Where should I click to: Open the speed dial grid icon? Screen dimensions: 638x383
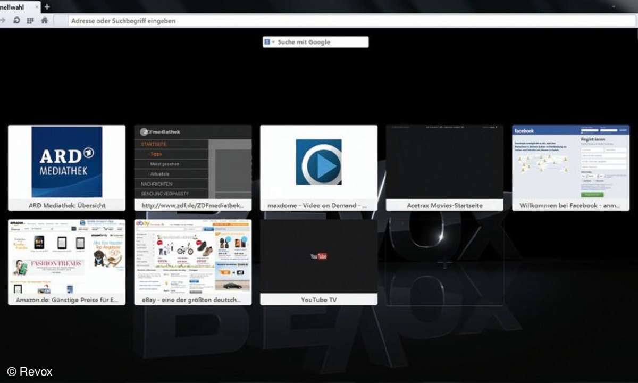pos(30,21)
